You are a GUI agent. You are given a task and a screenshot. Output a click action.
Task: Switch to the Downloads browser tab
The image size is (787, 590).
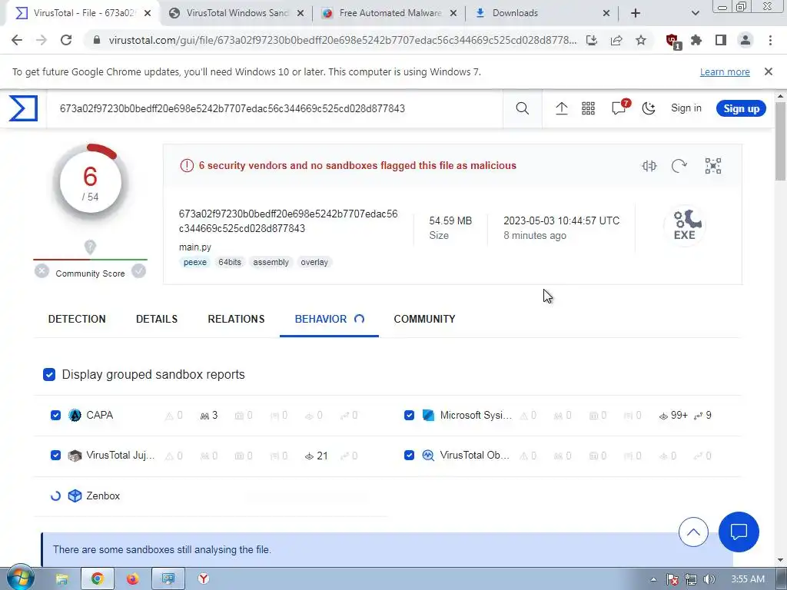point(542,13)
